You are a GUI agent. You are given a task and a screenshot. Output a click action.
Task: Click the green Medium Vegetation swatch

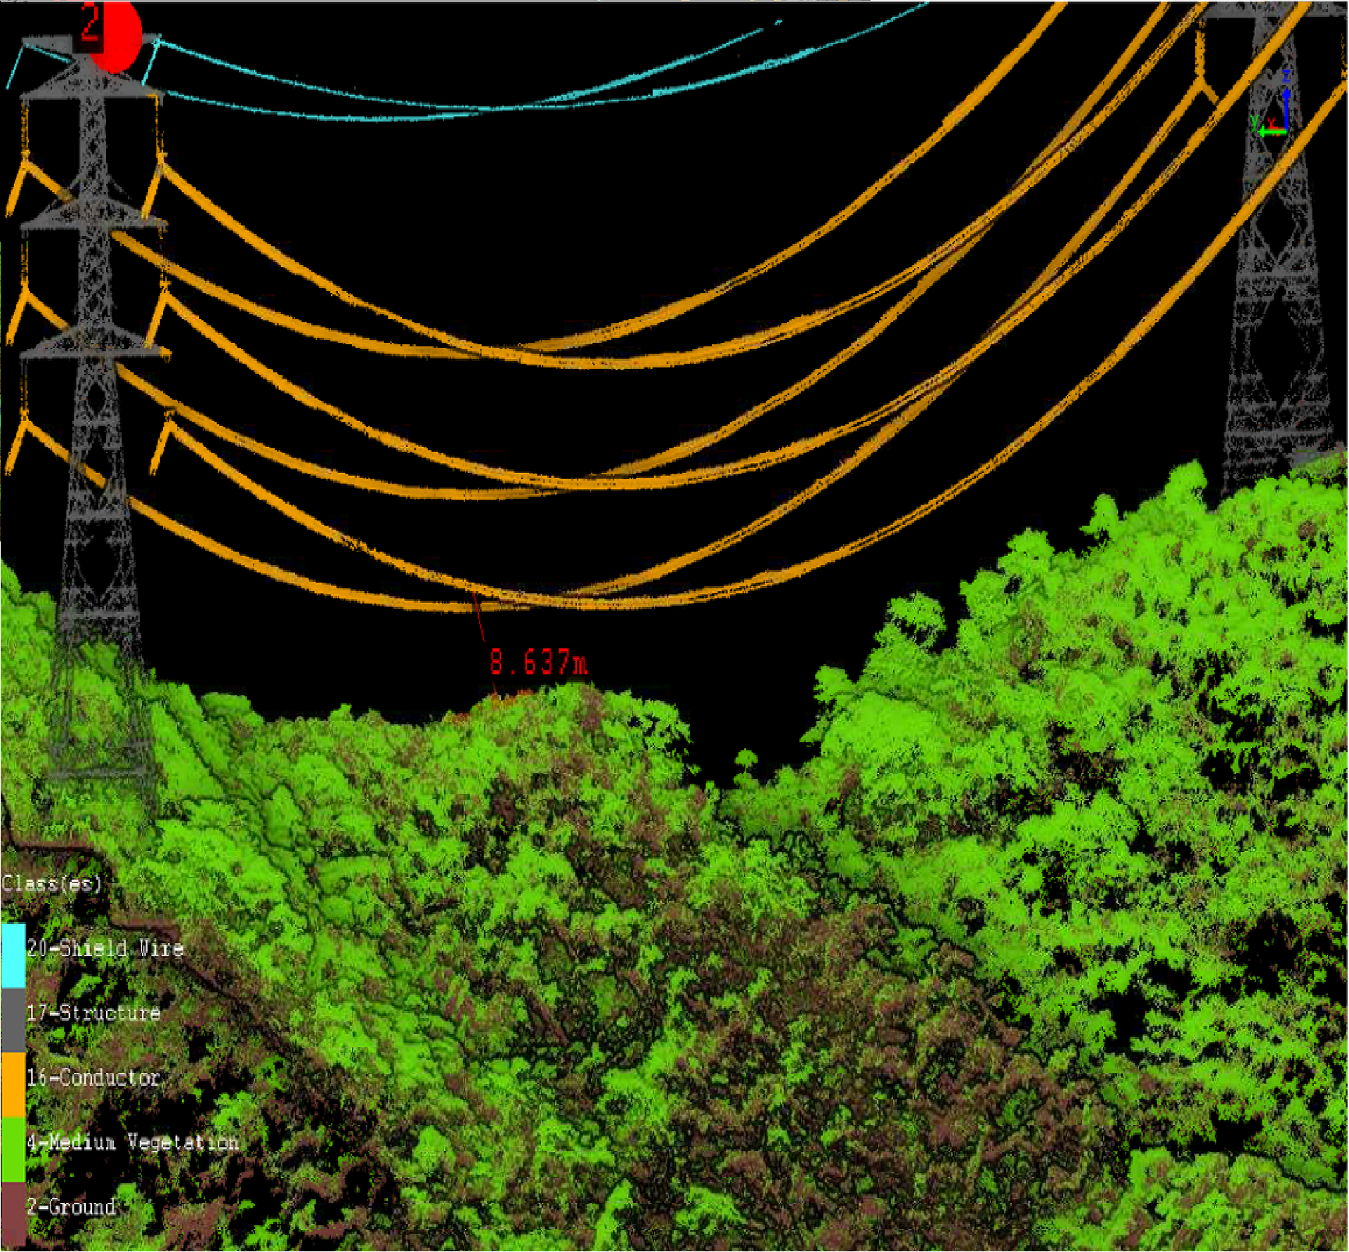click(13, 1150)
